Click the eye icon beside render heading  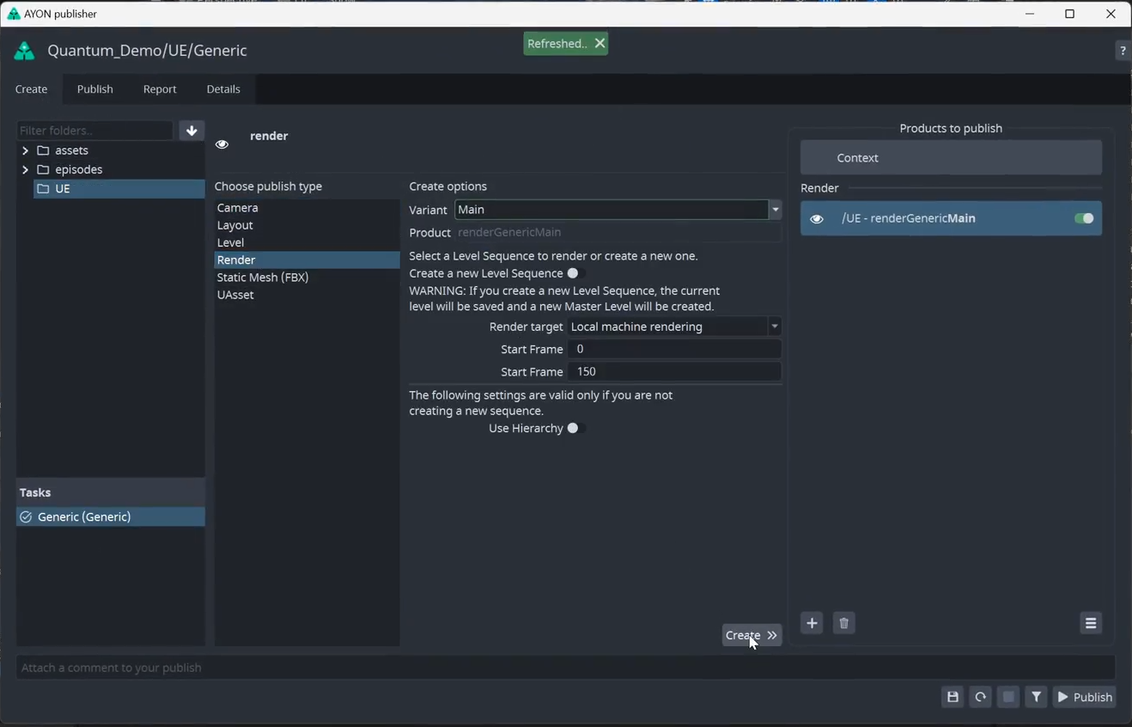point(222,144)
